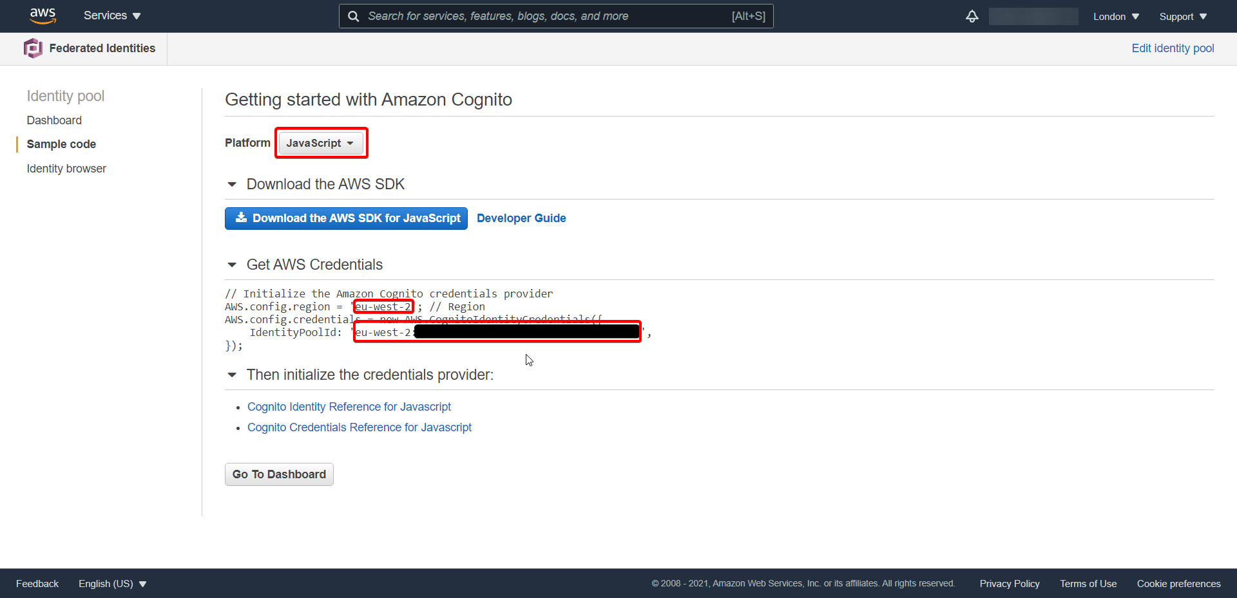Open the Developer Guide
This screenshot has height=598, width=1237.
[x=521, y=218]
